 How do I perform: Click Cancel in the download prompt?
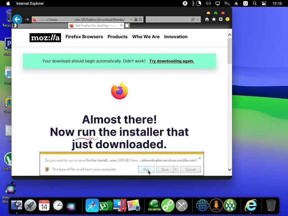point(190,169)
